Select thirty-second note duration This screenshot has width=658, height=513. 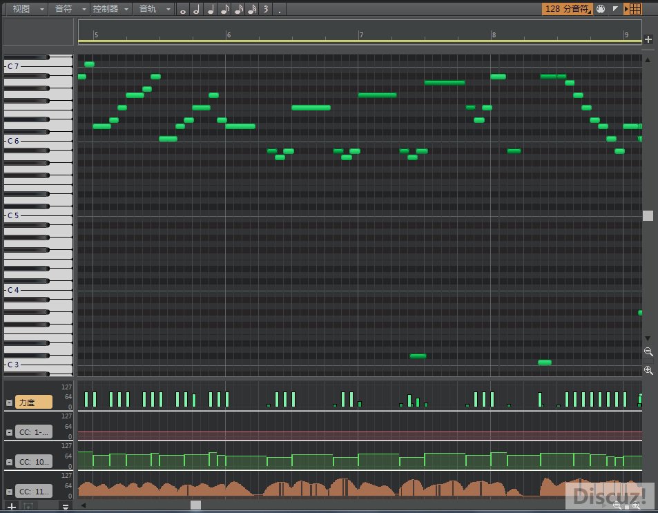click(x=252, y=9)
